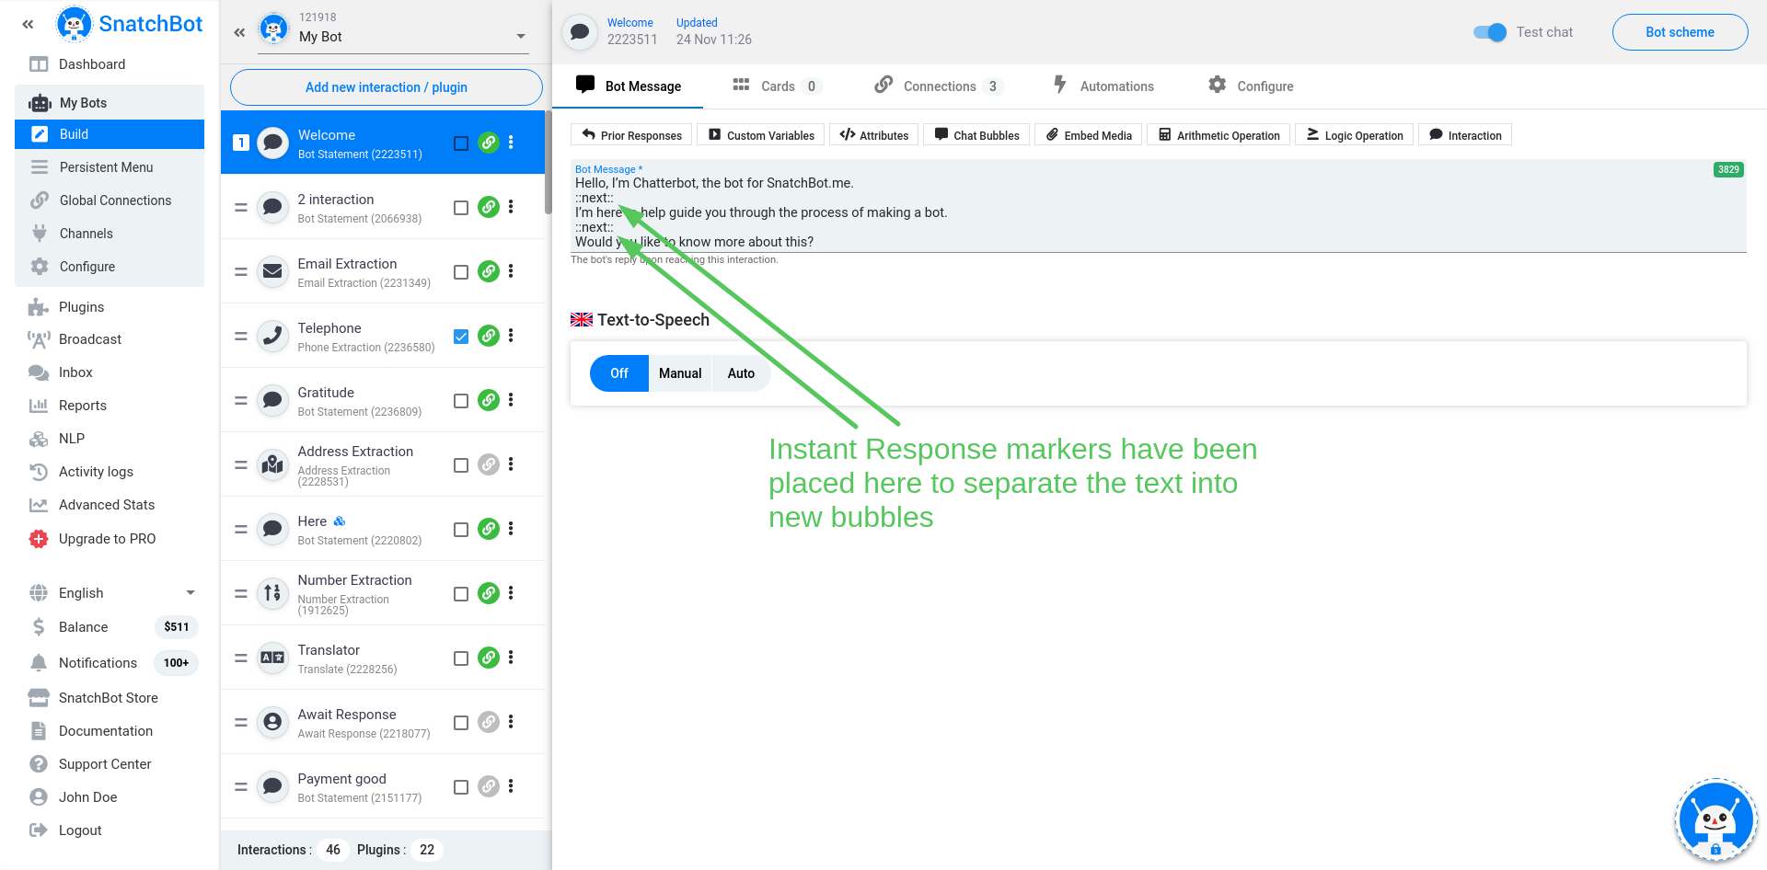Untick the Telephone interaction checkbox
The image size is (1767, 870).
tap(461, 337)
